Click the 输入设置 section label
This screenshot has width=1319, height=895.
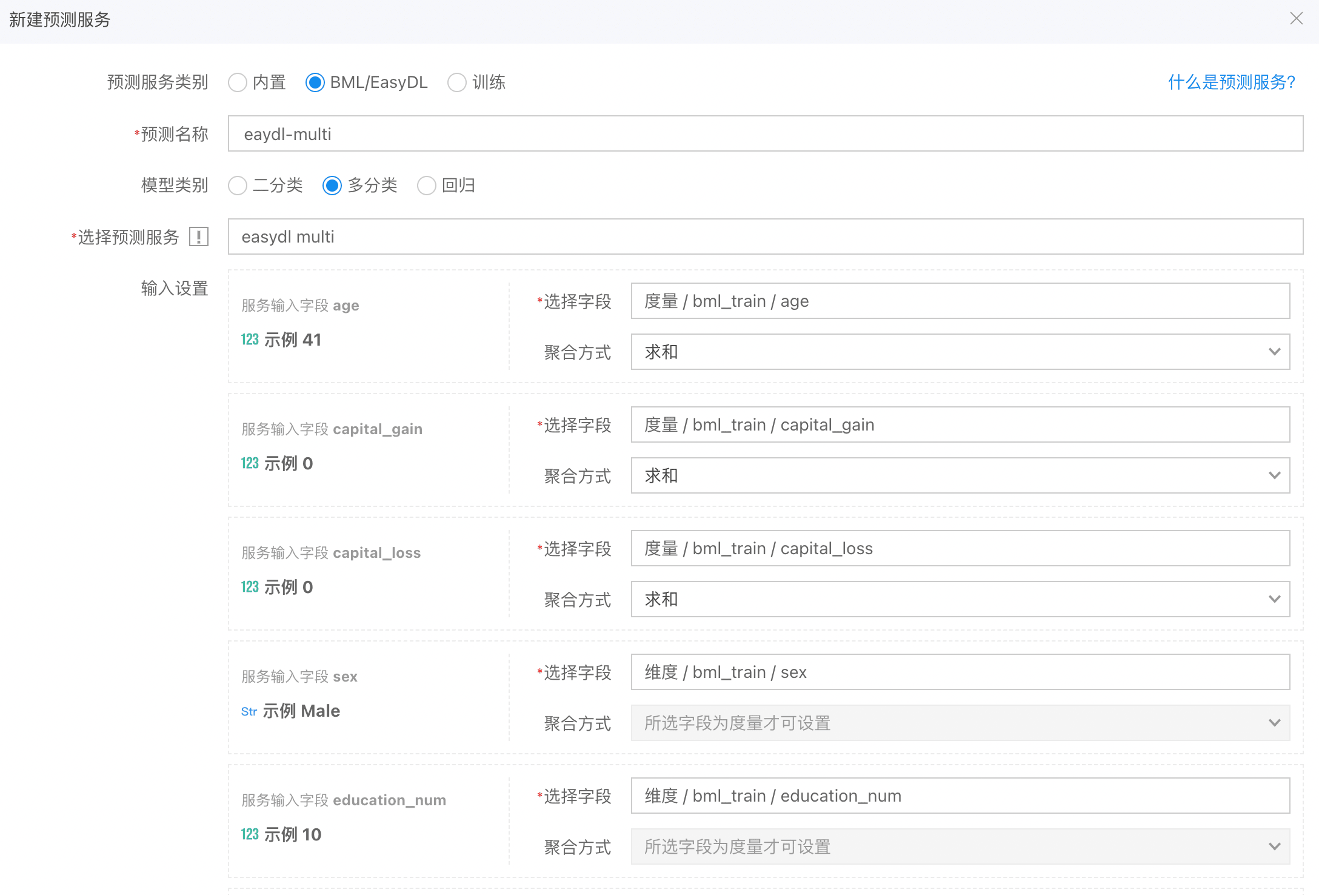pos(175,288)
